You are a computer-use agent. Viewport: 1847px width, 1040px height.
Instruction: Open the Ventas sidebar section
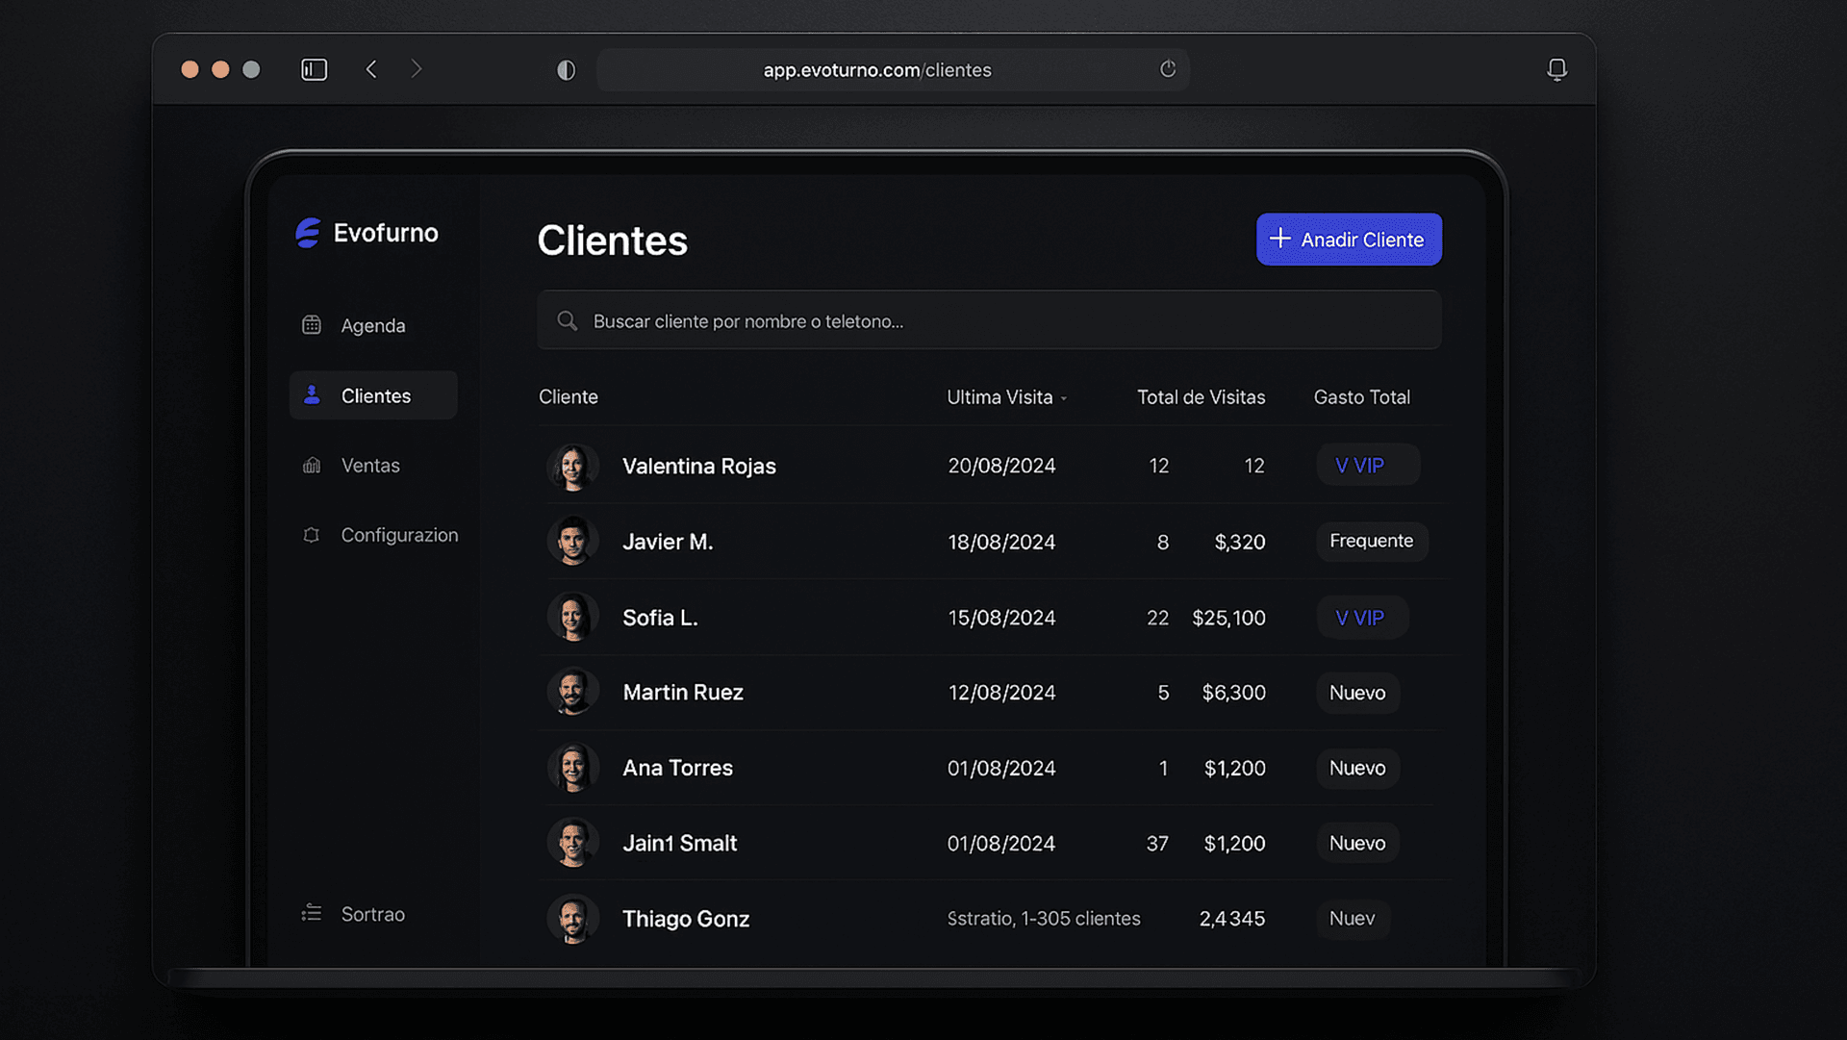click(x=370, y=466)
